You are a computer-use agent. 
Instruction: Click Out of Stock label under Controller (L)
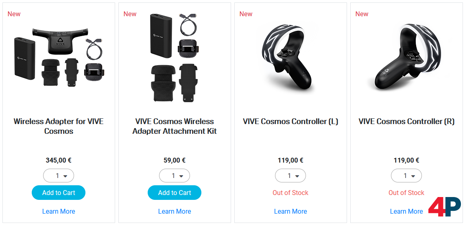click(290, 193)
